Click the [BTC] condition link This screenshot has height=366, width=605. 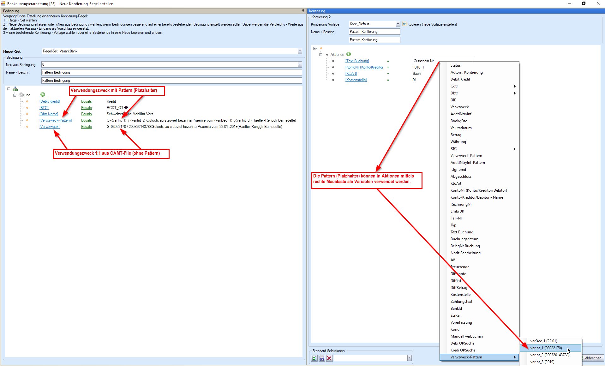[44, 108]
